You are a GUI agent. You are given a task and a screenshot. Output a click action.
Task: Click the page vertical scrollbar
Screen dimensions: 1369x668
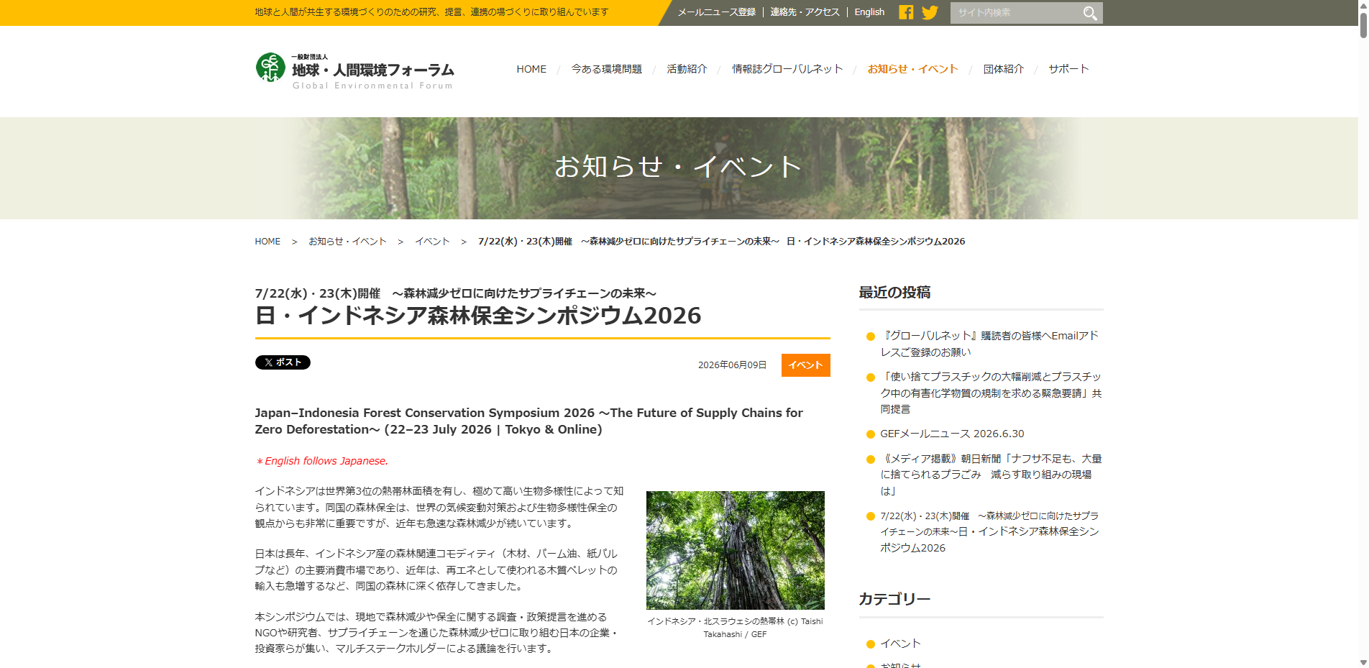click(x=1363, y=334)
